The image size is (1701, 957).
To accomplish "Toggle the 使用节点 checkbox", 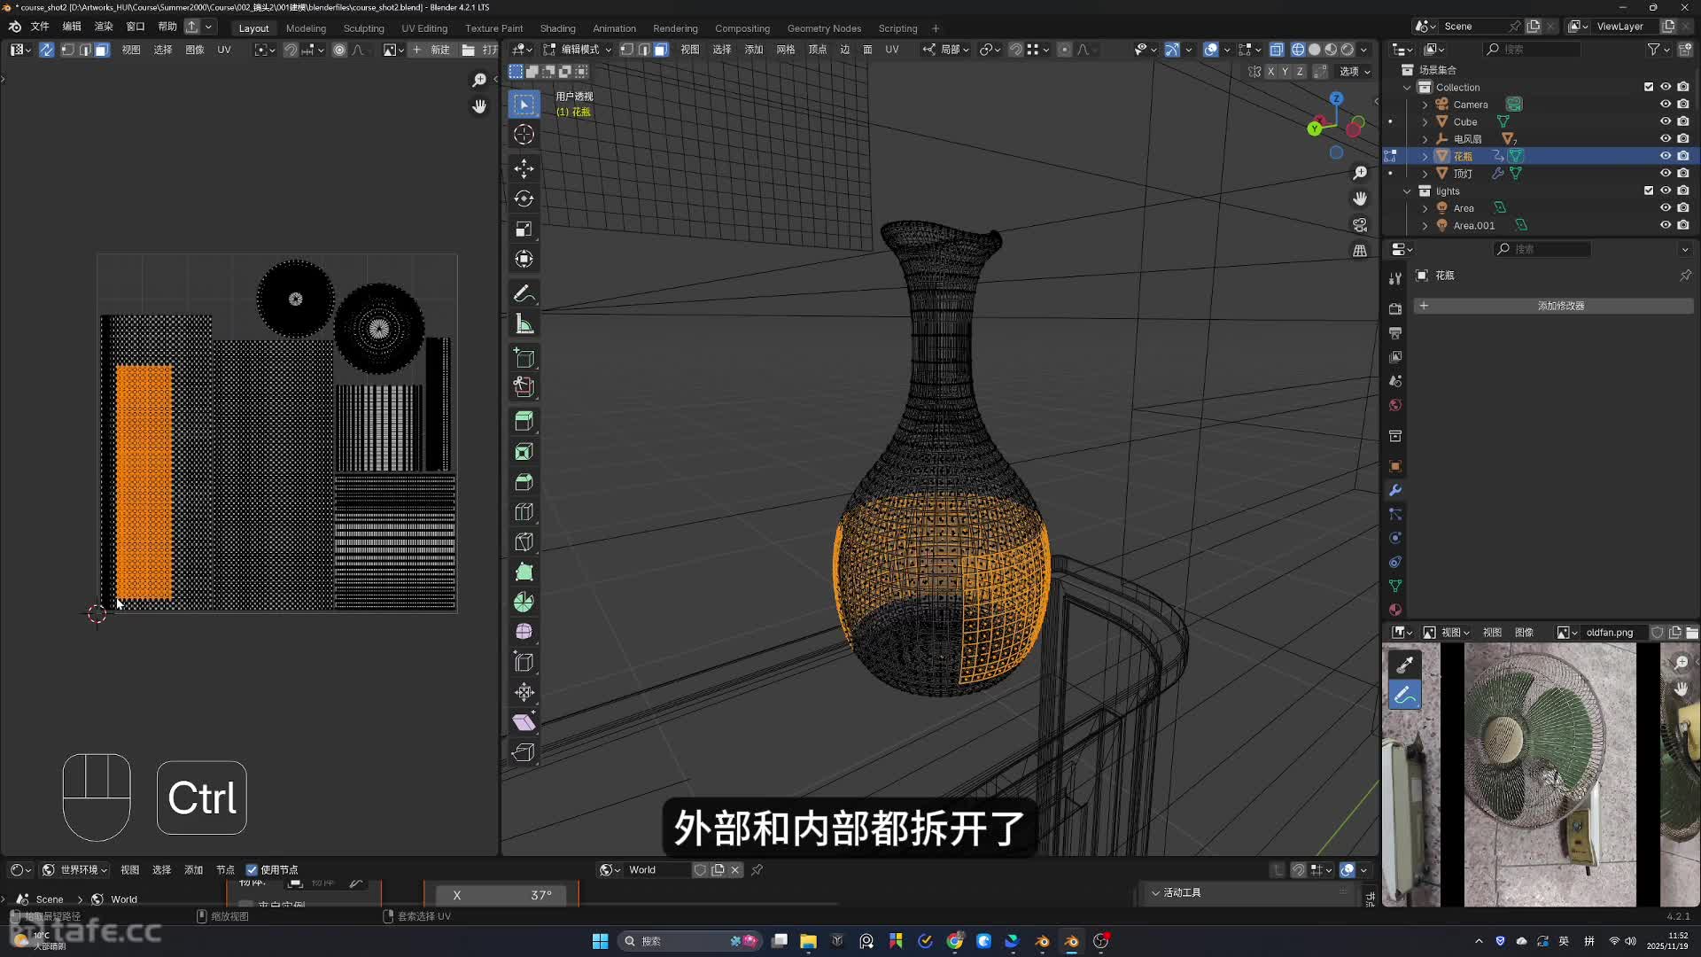I will click(x=252, y=870).
